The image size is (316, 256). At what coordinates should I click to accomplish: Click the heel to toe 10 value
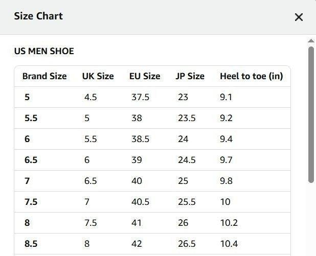[x=225, y=202]
